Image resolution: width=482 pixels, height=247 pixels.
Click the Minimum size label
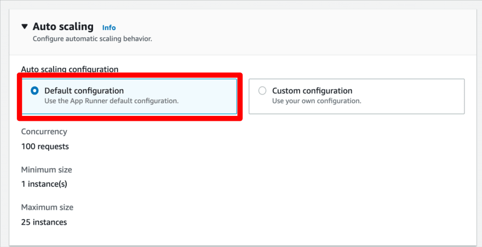[x=47, y=170]
